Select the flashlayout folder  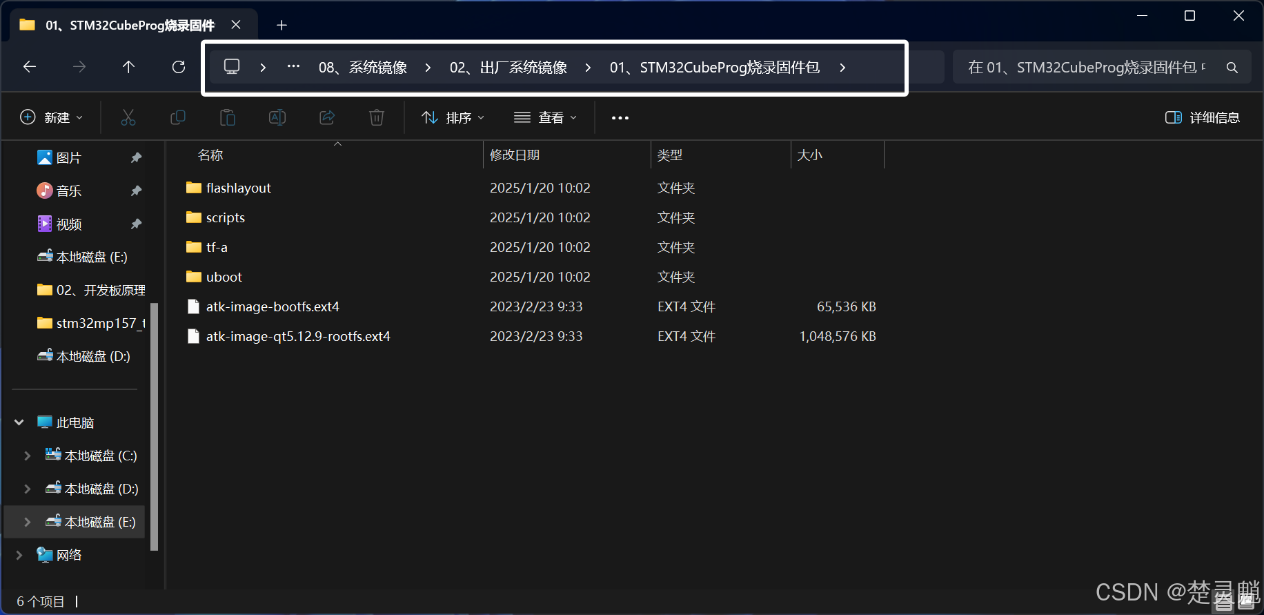coord(239,188)
